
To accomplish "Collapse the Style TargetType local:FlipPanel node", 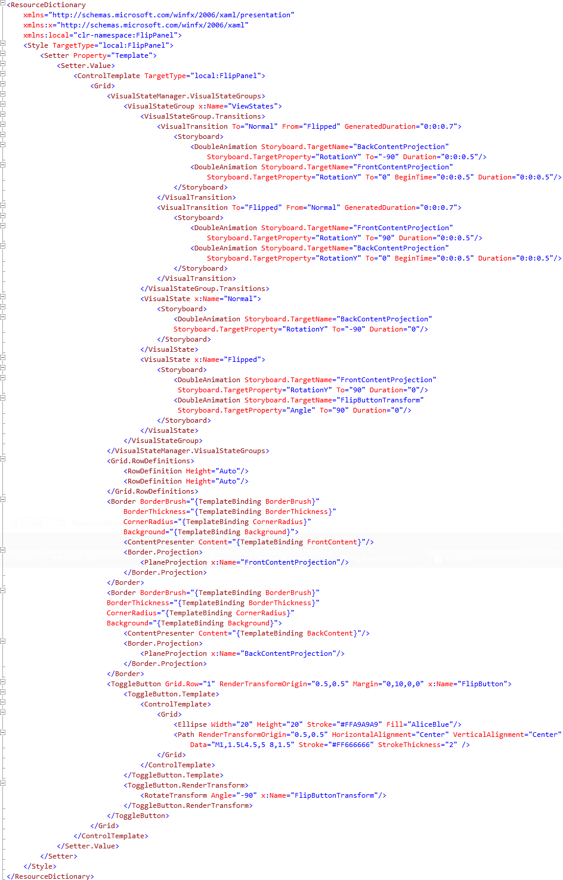I will pyautogui.click(x=3, y=44).
